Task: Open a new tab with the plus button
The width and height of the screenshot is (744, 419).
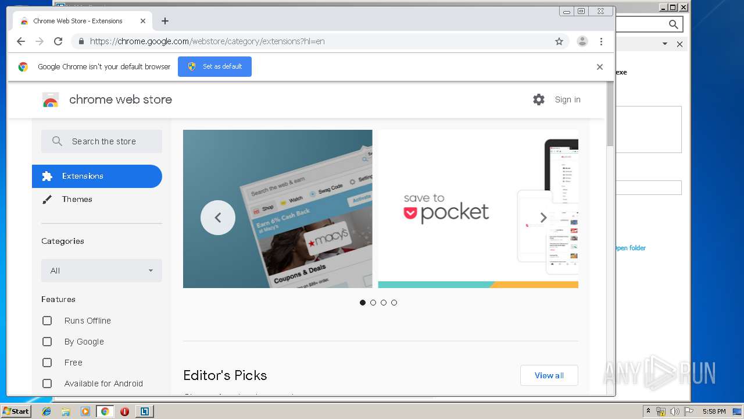Action: click(165, 21)
